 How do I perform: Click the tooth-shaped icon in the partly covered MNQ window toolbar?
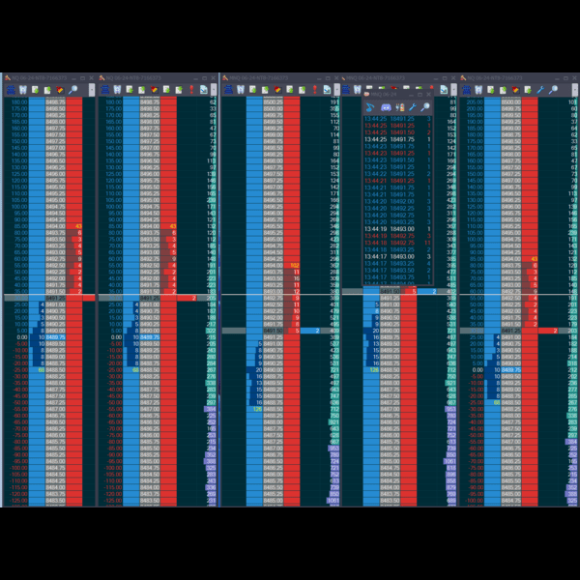(358, 90)
